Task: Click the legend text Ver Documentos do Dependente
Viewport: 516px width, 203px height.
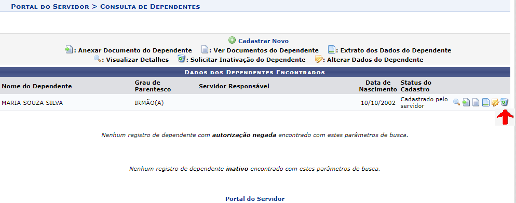Action: [266, 50]
